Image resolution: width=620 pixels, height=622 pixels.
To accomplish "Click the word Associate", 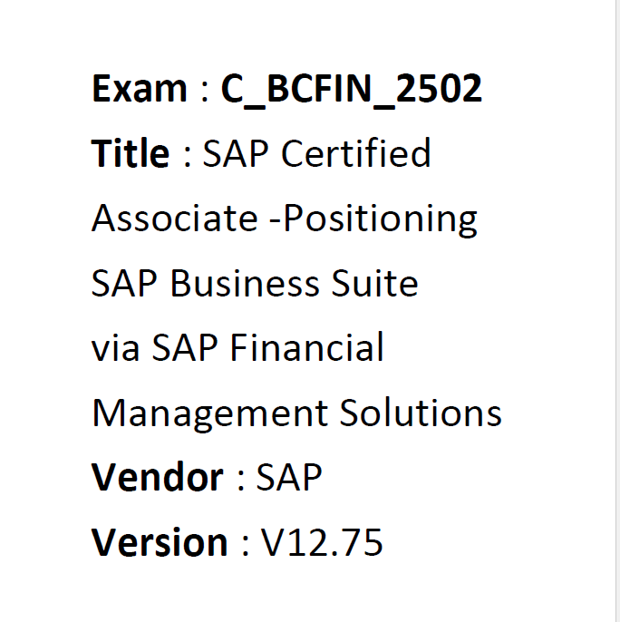I will point(175,218).
